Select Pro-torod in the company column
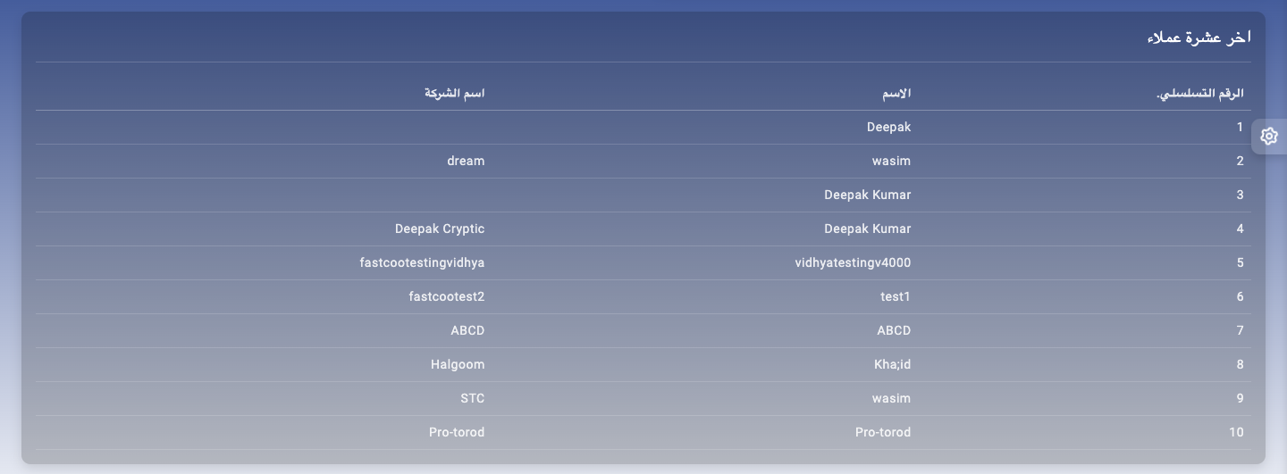 [x=457, y=433]
